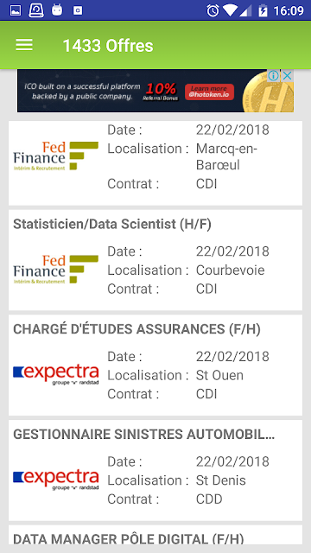Tap the Android debug notification icon
Screen dimensions: 311x553
click(57, 10)
